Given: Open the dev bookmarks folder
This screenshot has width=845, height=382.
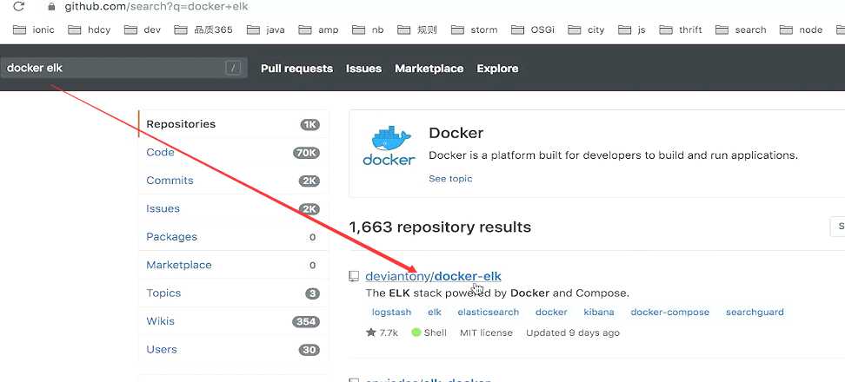Looking at the screenshot, I should [x=143, y=30].
